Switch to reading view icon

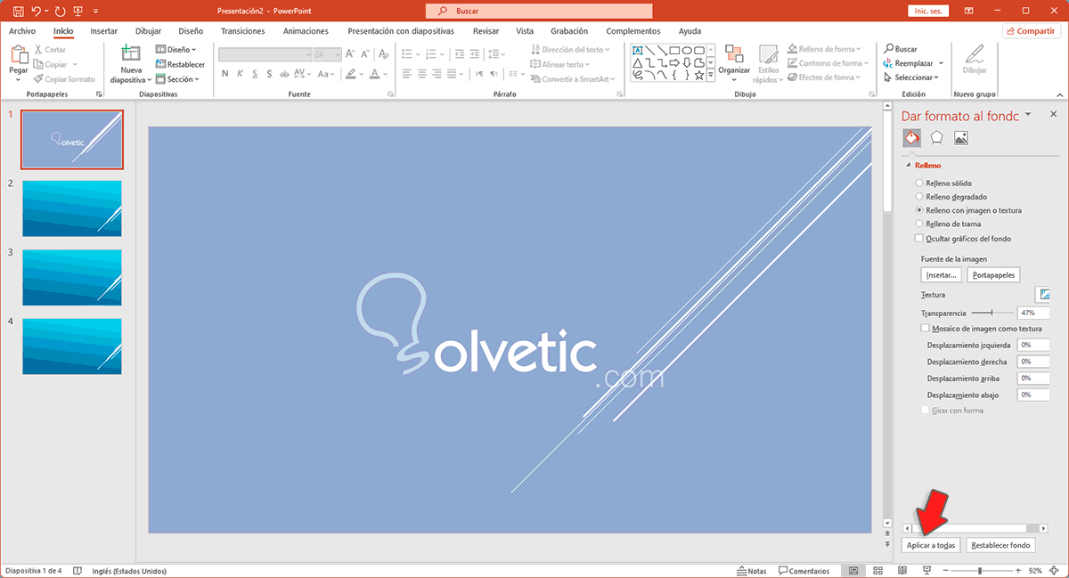903,571
